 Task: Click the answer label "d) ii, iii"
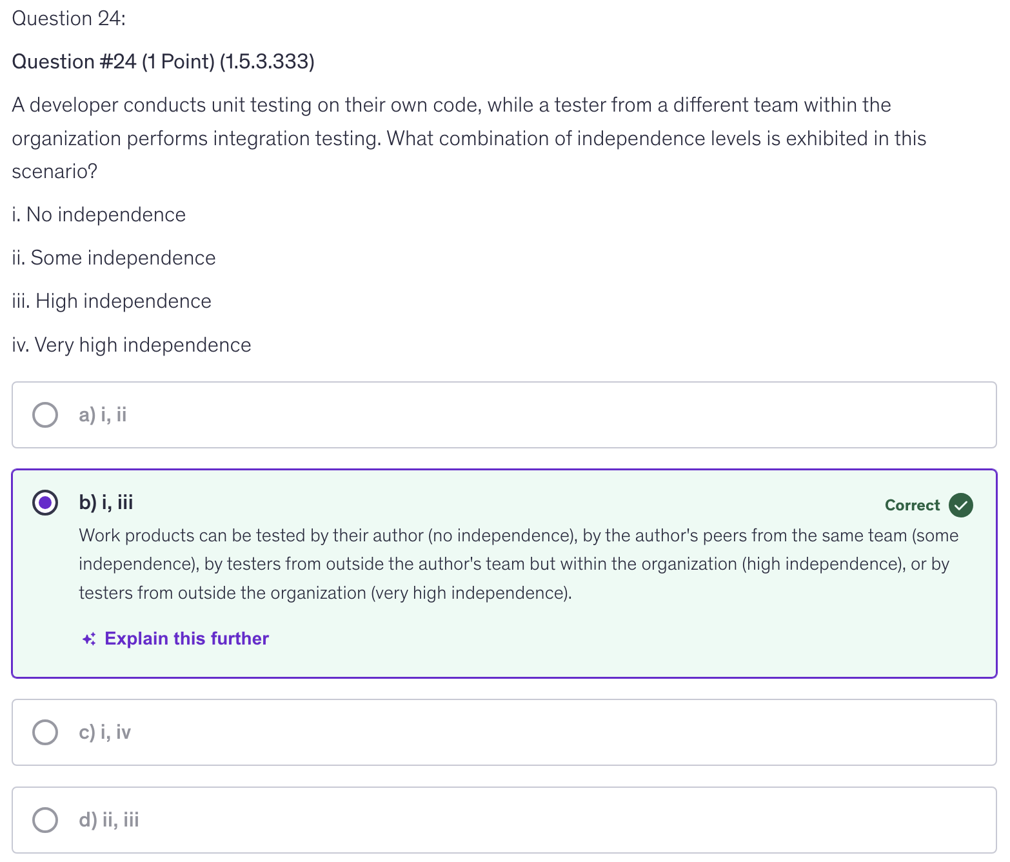coord(108,820)
